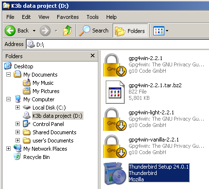Viewport: 209px width, 189px height.
Task: Select the gpg4win-light-2.2.1 installer icon
Action: coord(115,119)
